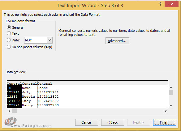Click the preview scroll down arrow
The height and width of the screenshot is (131, 181).
point(171,106)
